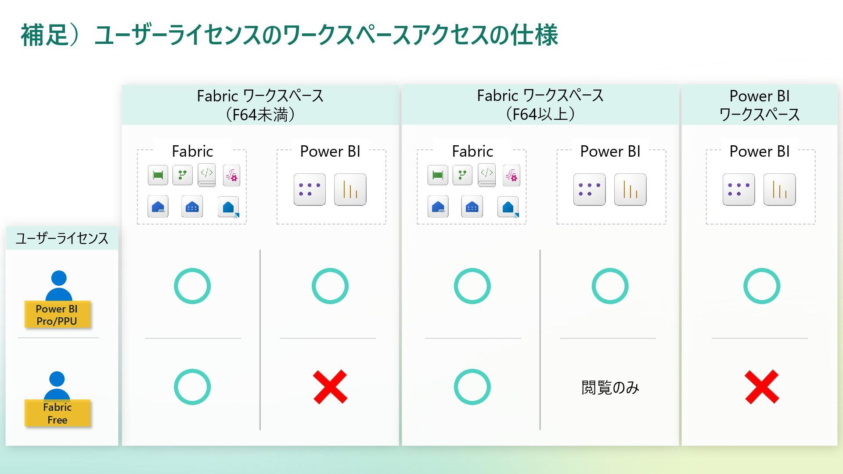Click the purple dots semantic model icon under F64未満 Power BI
This screenshot has height=474, width=843.
point(310,190)
